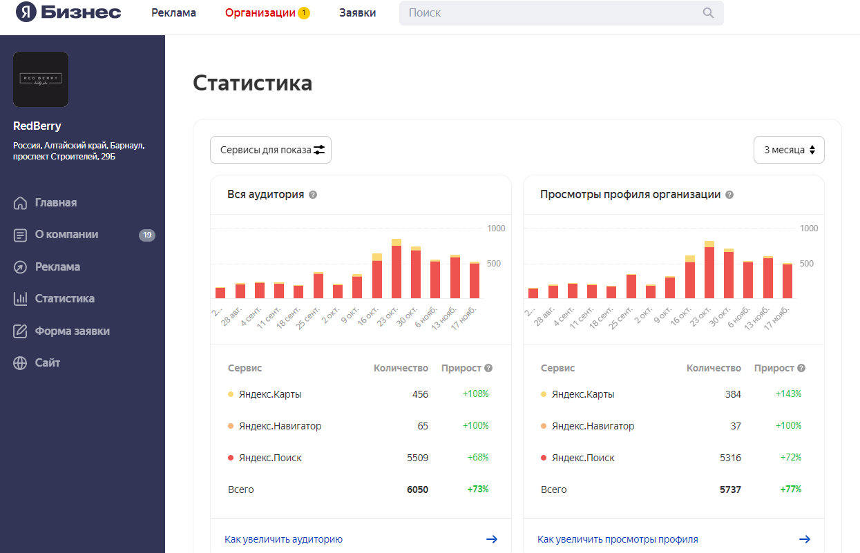Click the Yandex Business logo

click(x=68, y=12)
